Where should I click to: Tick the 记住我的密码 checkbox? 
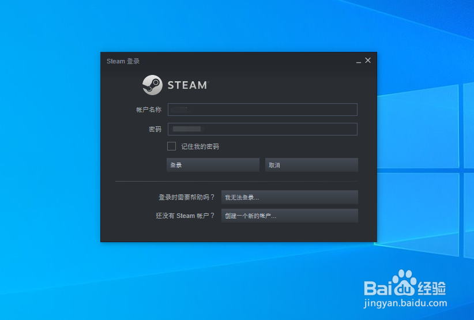(x=171, y=146)
